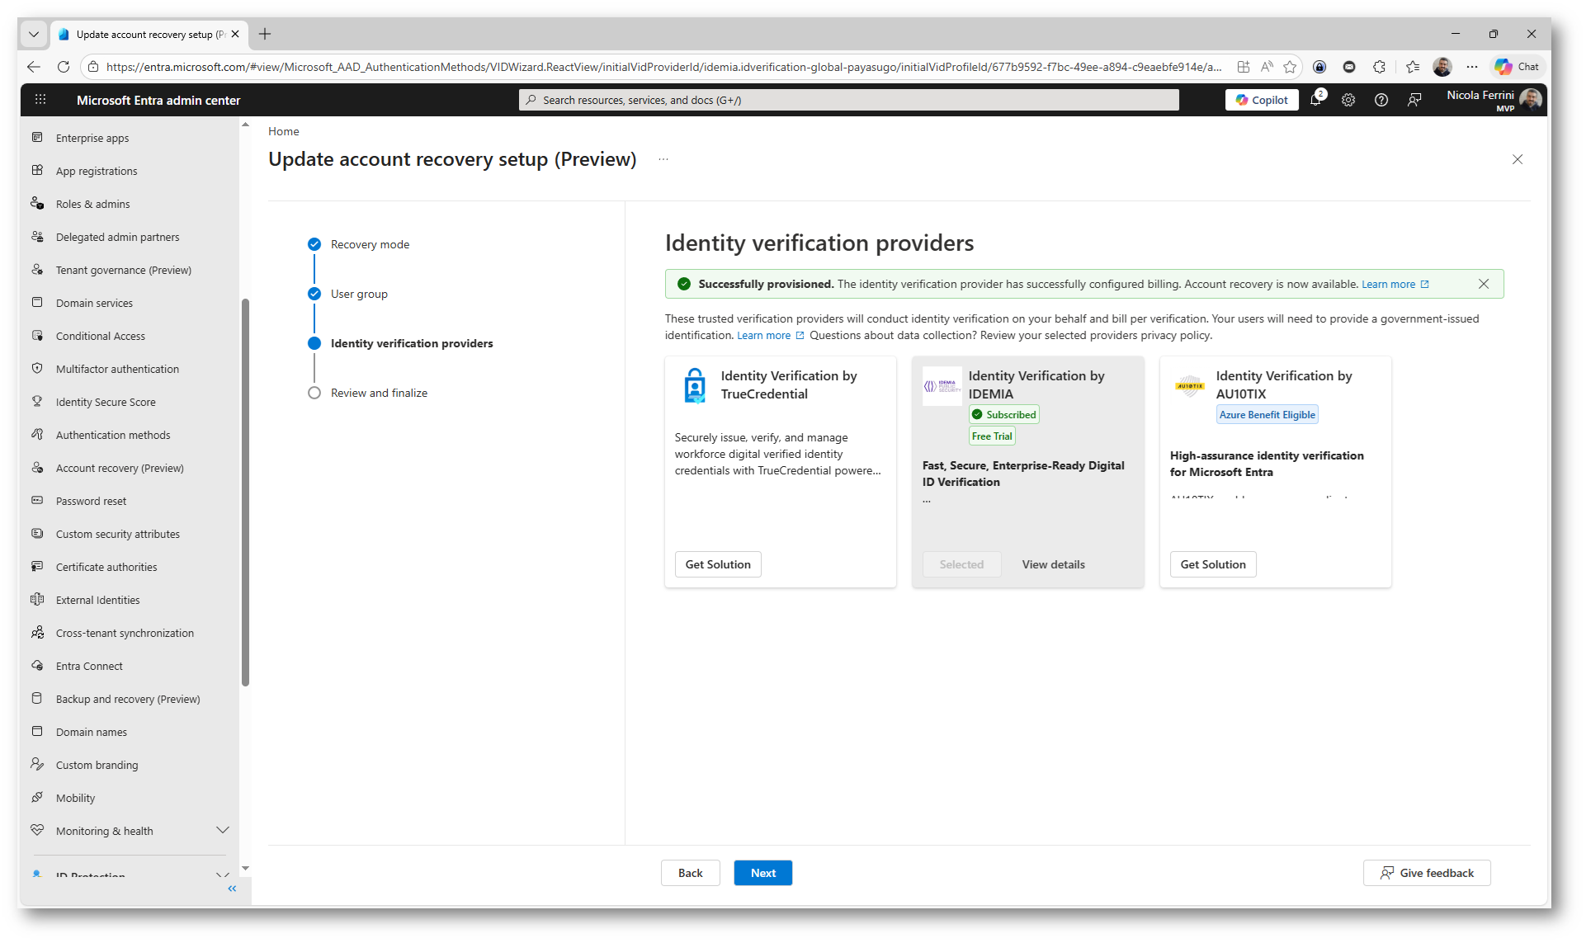Expand Monitoring & health section
This screenshot has height=943, width=1586.
pyautogui.click(x=222, y=830)
